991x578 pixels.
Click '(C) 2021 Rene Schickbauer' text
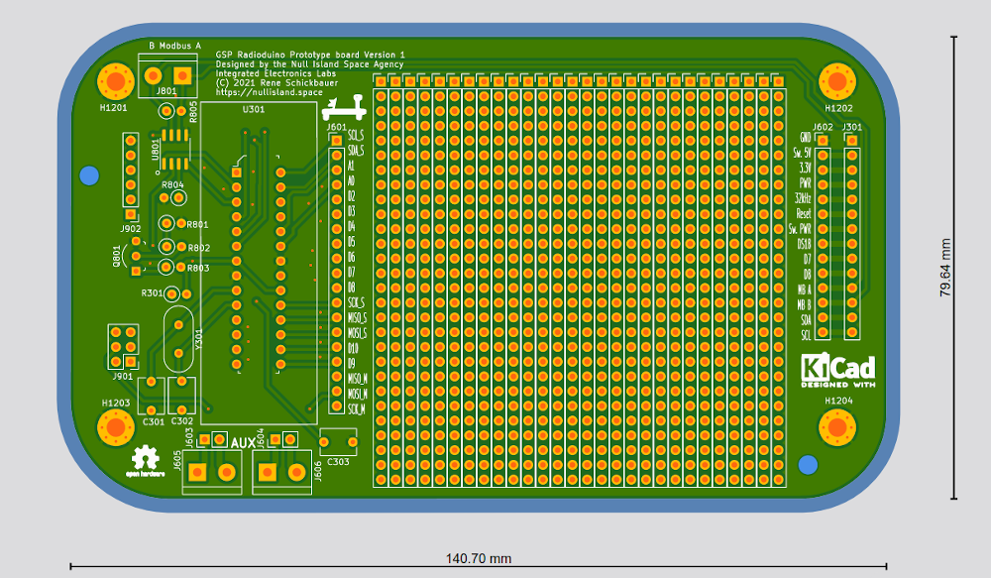(x=276, y=83)
